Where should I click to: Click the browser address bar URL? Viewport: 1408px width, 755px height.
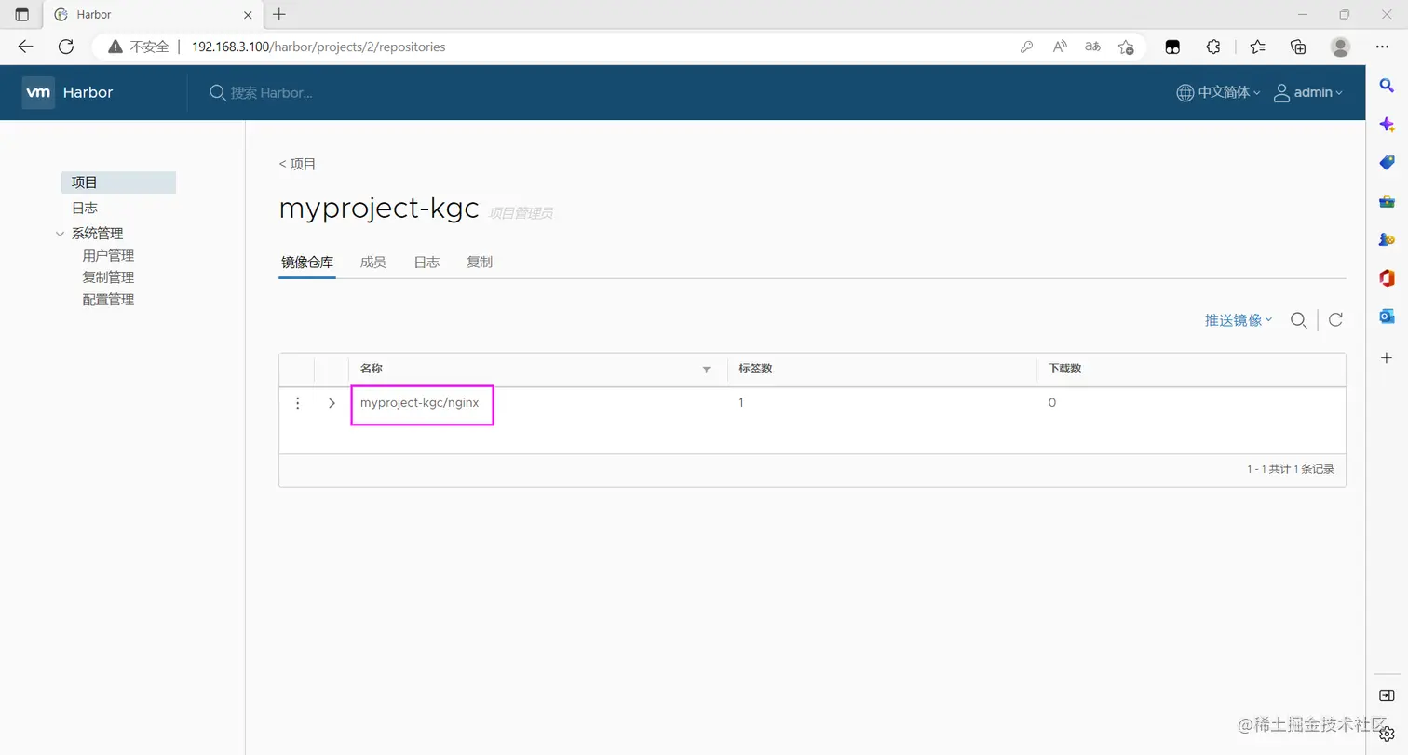coord(318,47)
